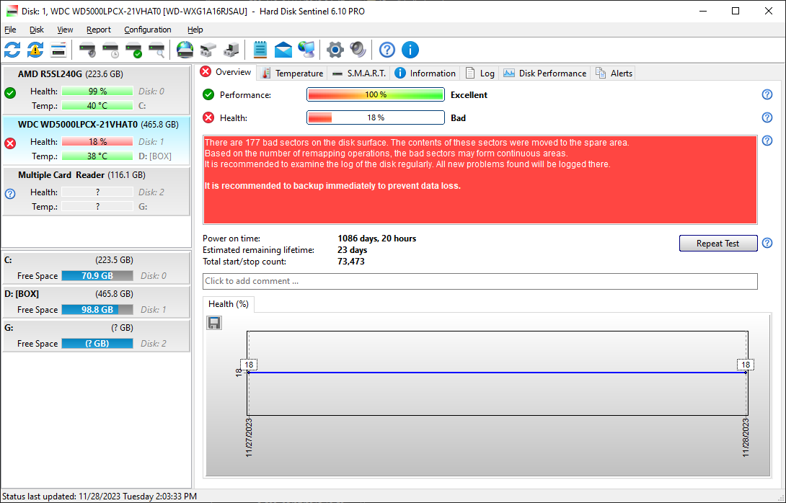Image resolution: width=786 pixels, height=503 pixels.
Task: Switch to the Disk Performance tab
Action: click(x=544, y=74)
